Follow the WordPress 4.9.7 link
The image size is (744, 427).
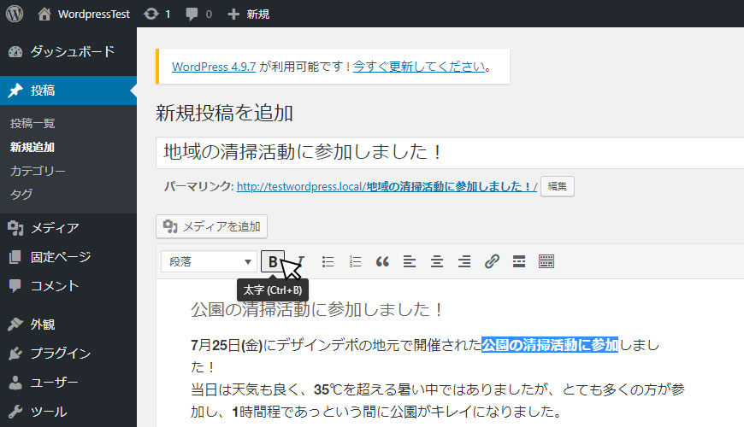(x=214, y=67)
